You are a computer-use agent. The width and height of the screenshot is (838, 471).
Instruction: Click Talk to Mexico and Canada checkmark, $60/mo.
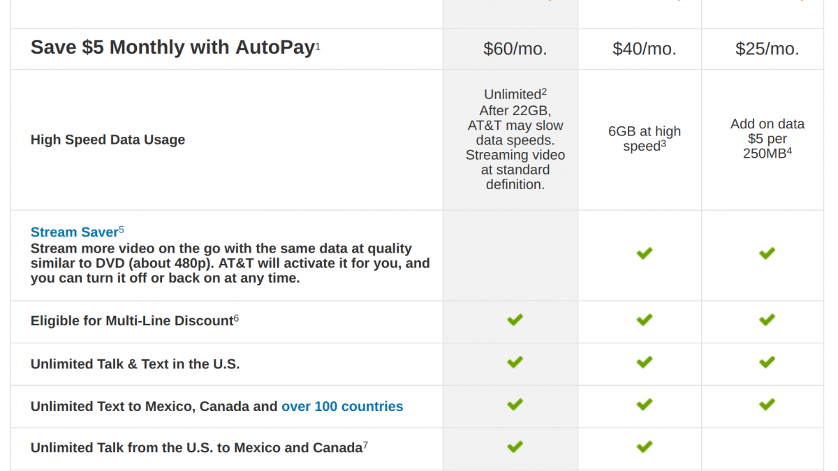click(x=515, y=447)
